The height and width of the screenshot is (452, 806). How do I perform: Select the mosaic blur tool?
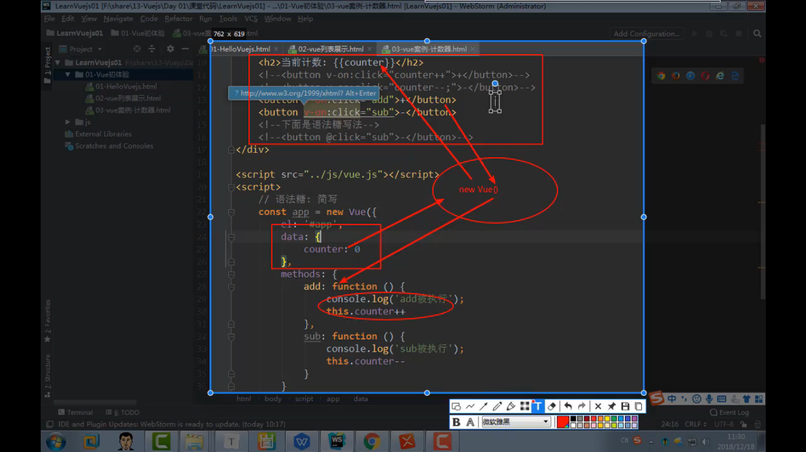(x=525, y=407)
